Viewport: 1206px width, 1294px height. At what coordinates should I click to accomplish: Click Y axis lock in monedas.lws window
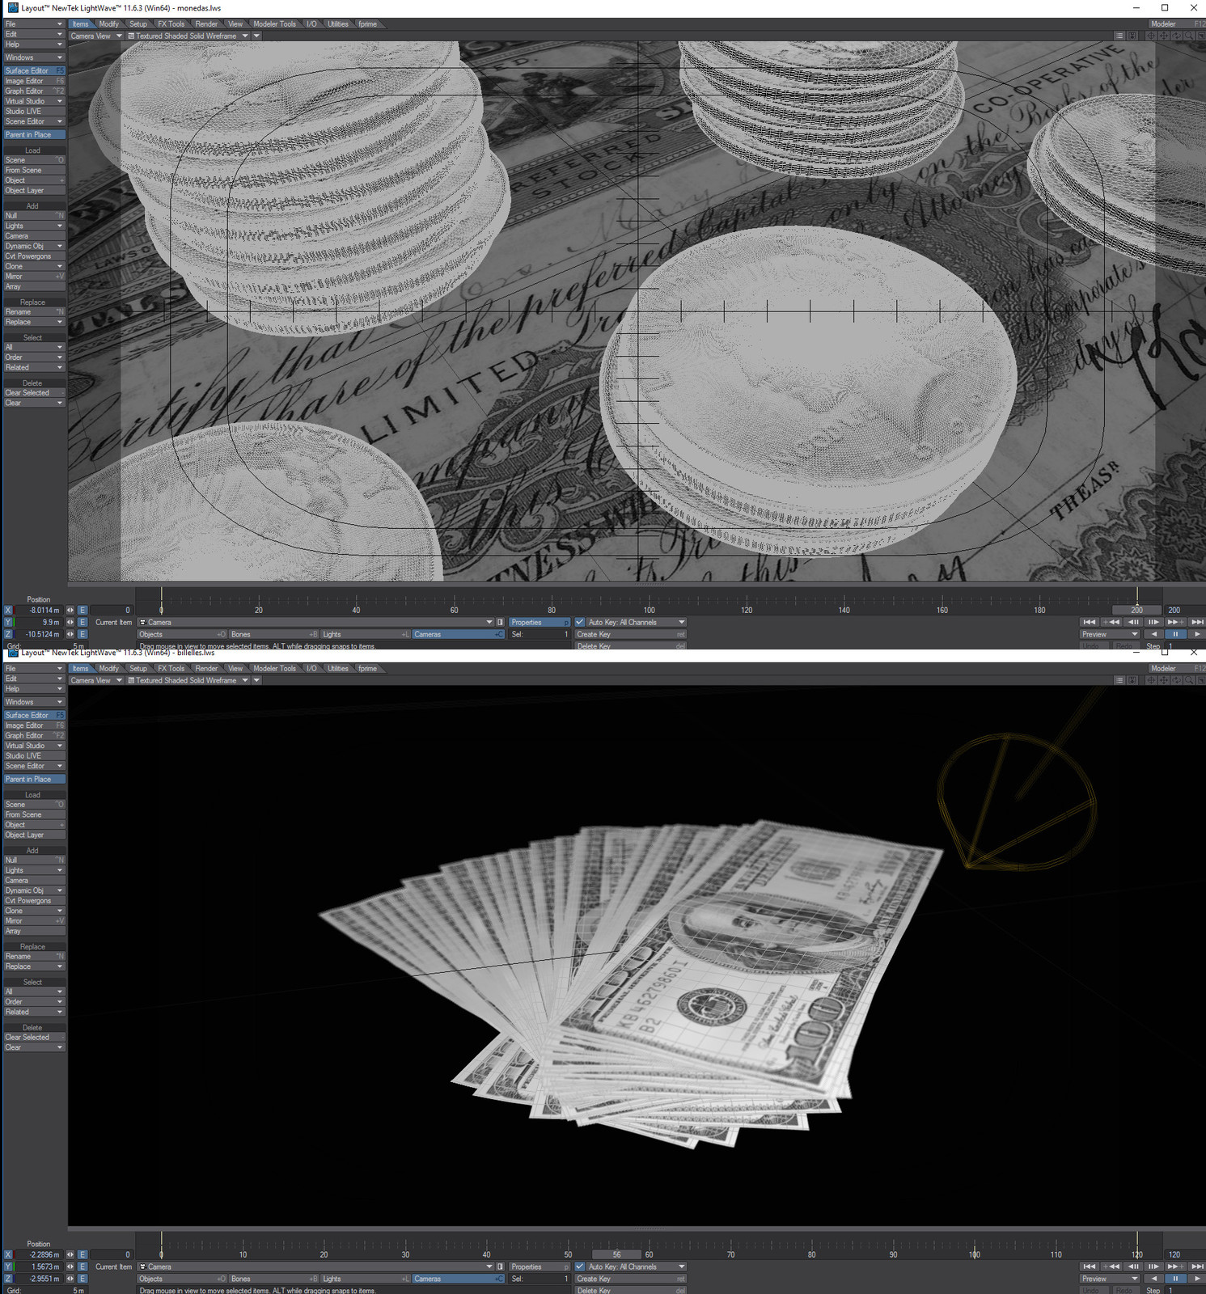click(8, 623)
